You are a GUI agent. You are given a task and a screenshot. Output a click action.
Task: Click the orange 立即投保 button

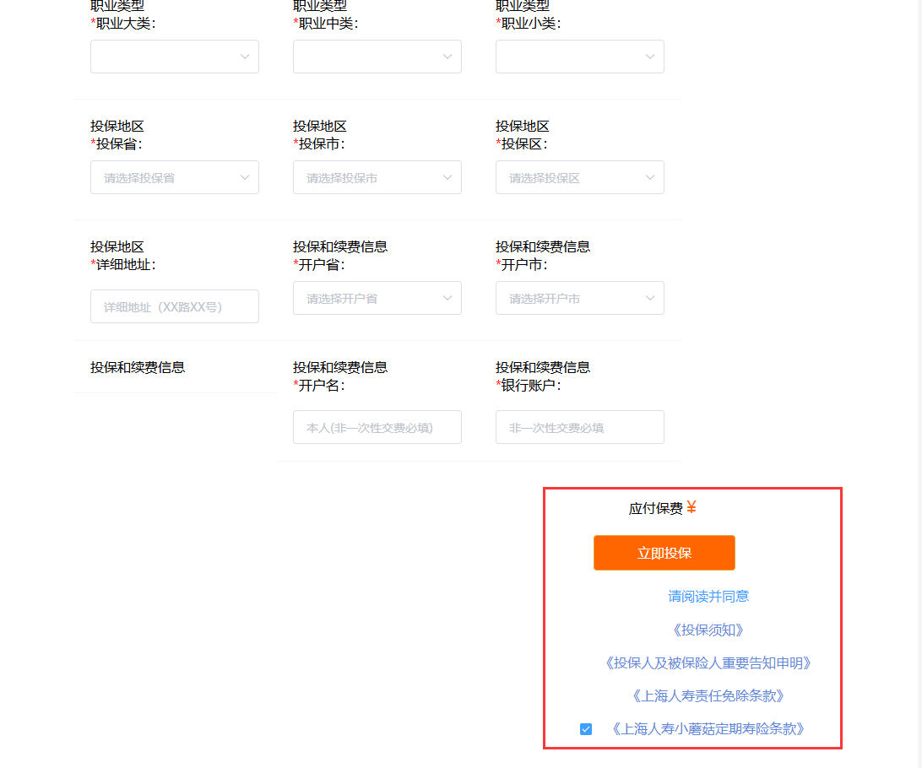tap(664, 553)
